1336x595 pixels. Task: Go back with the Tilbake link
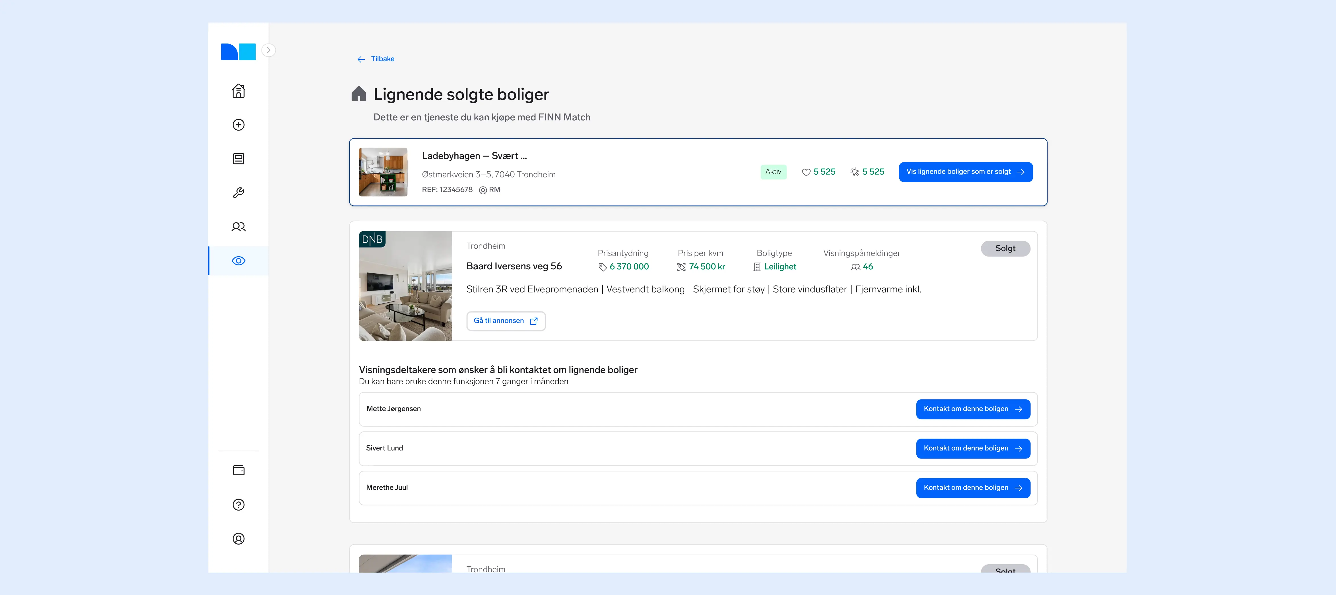[x=376, y=59]
